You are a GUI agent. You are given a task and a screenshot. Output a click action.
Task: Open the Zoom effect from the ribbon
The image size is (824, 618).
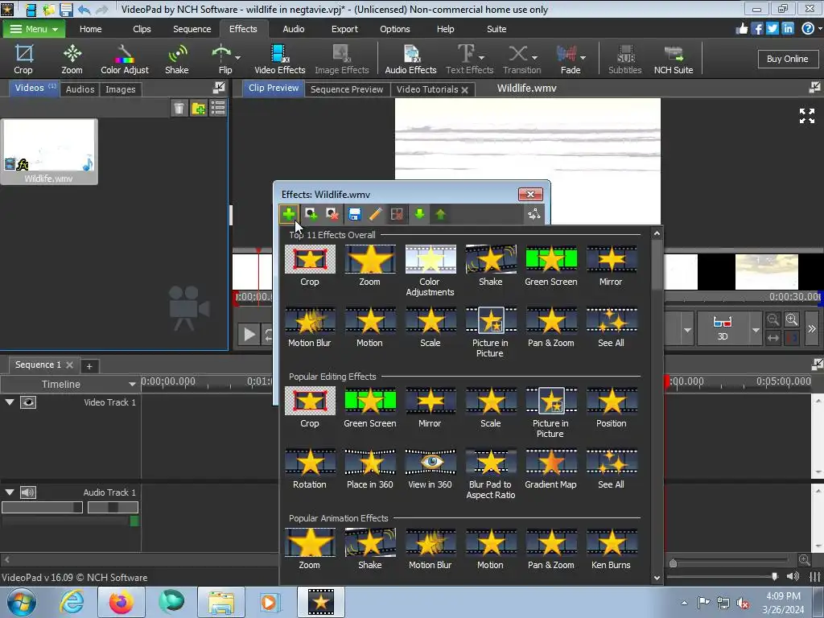pos(72,59)
